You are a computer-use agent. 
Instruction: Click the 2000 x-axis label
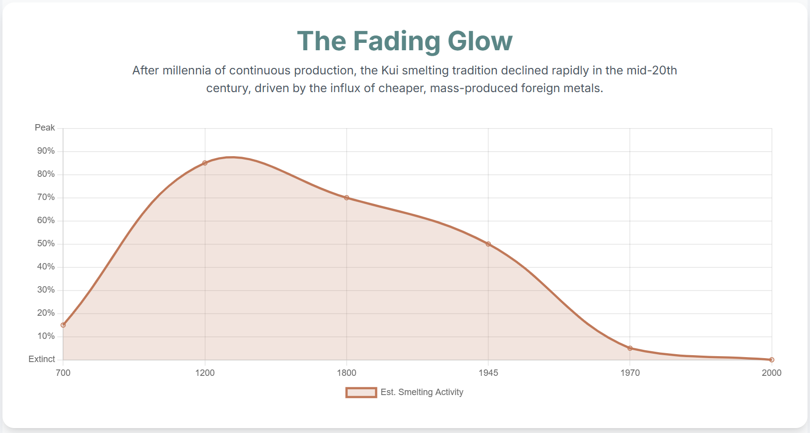(772, 372)
